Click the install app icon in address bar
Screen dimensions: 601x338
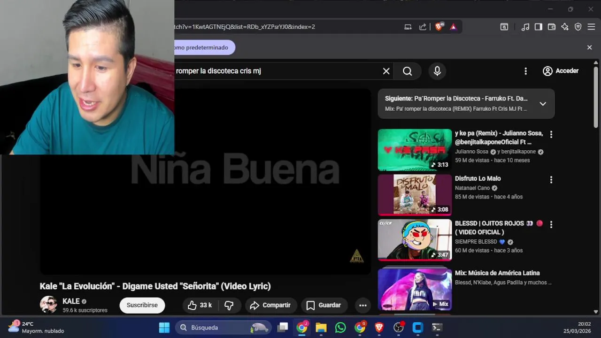pos(408,27)
